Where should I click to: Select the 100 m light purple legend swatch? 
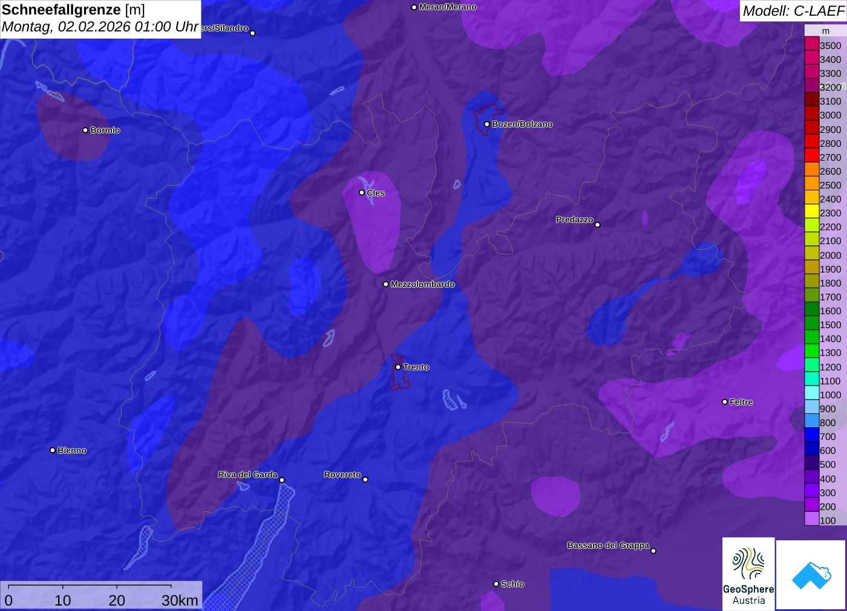point(811,519)
